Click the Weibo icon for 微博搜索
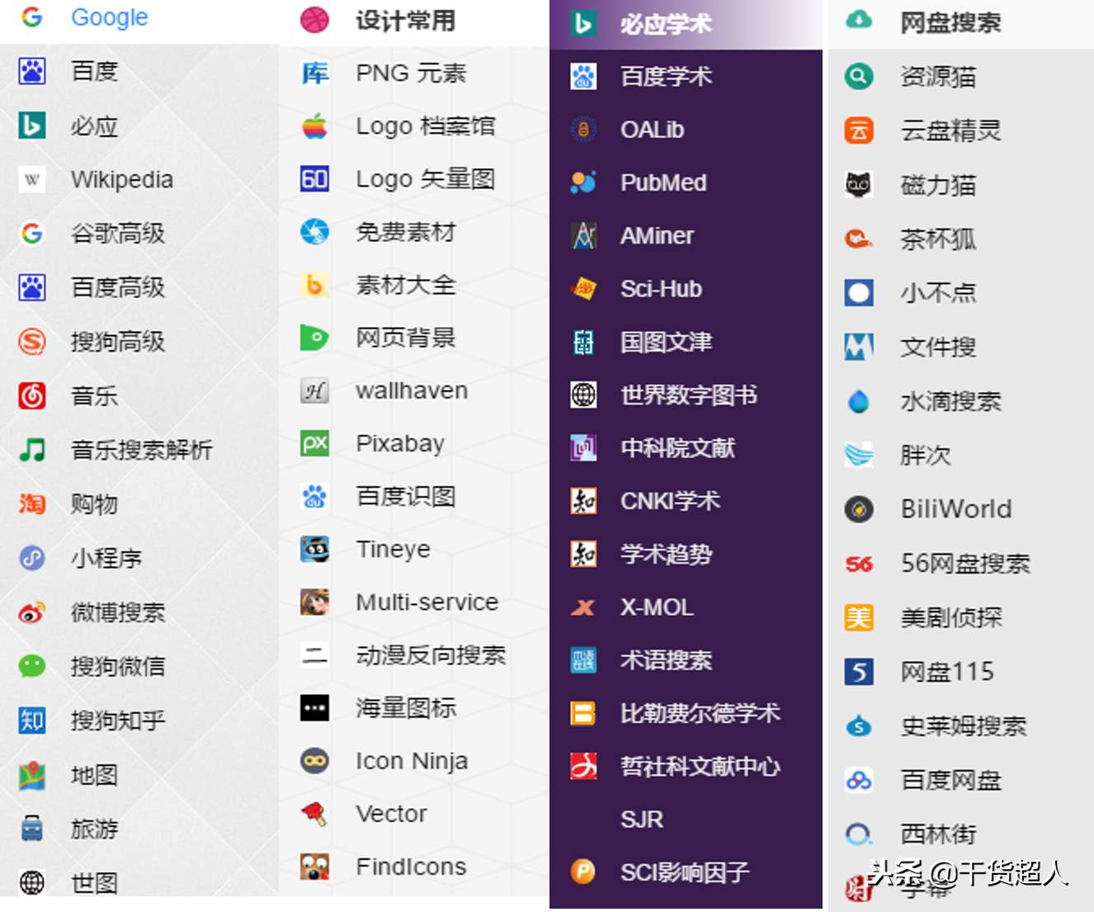The height and width of the screenshot is (912, 1094). [32, 612]
